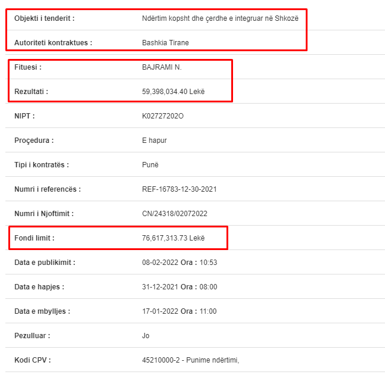Click the Objekti i tenderit label
This screenshot has width=385, height=387.
pyautogui.click(x=45, y=18)
